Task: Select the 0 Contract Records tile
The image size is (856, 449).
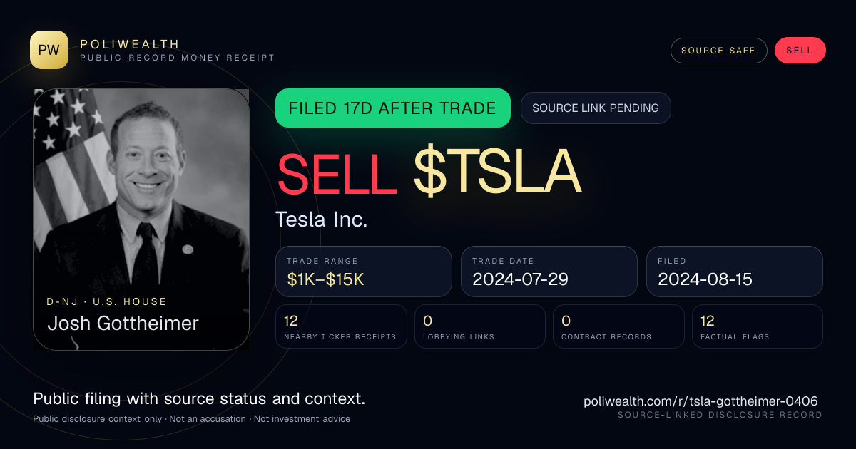Action: (x=618, y=326)
